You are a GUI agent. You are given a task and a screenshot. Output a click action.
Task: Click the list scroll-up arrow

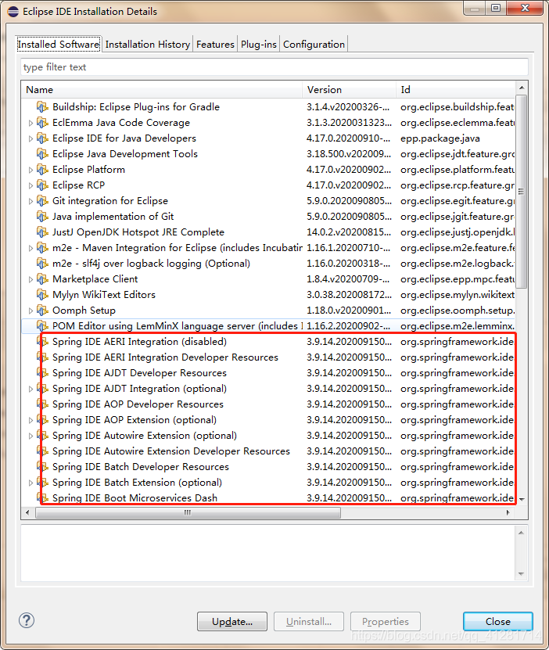pos(522,88)
